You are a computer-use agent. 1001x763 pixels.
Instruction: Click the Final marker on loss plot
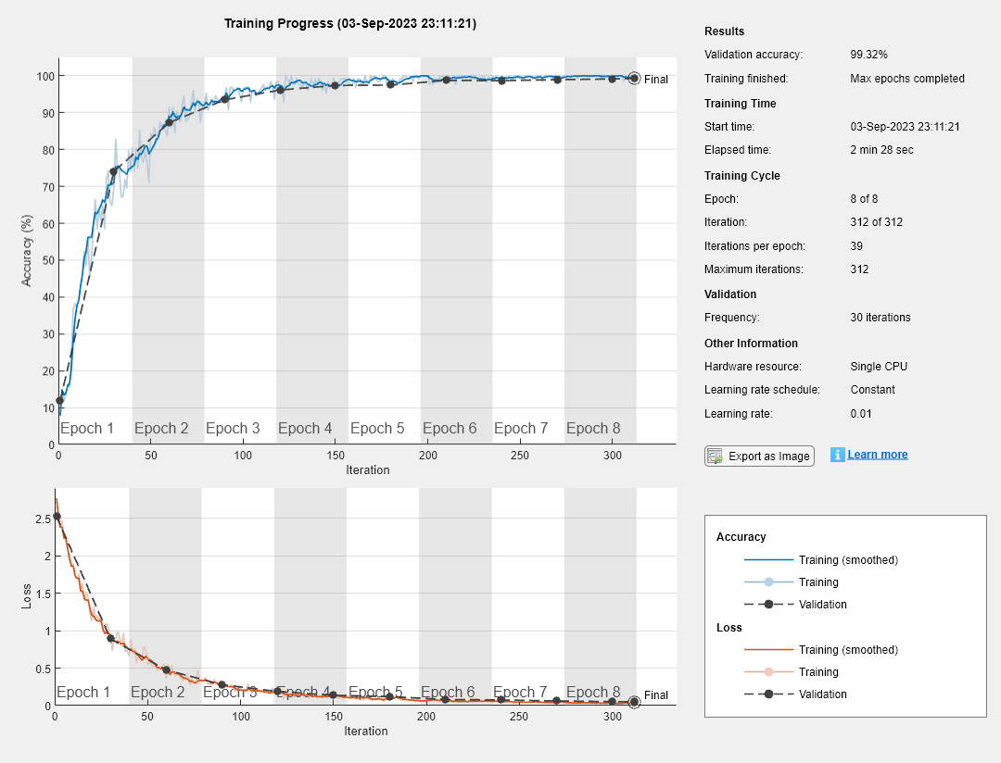634,702
